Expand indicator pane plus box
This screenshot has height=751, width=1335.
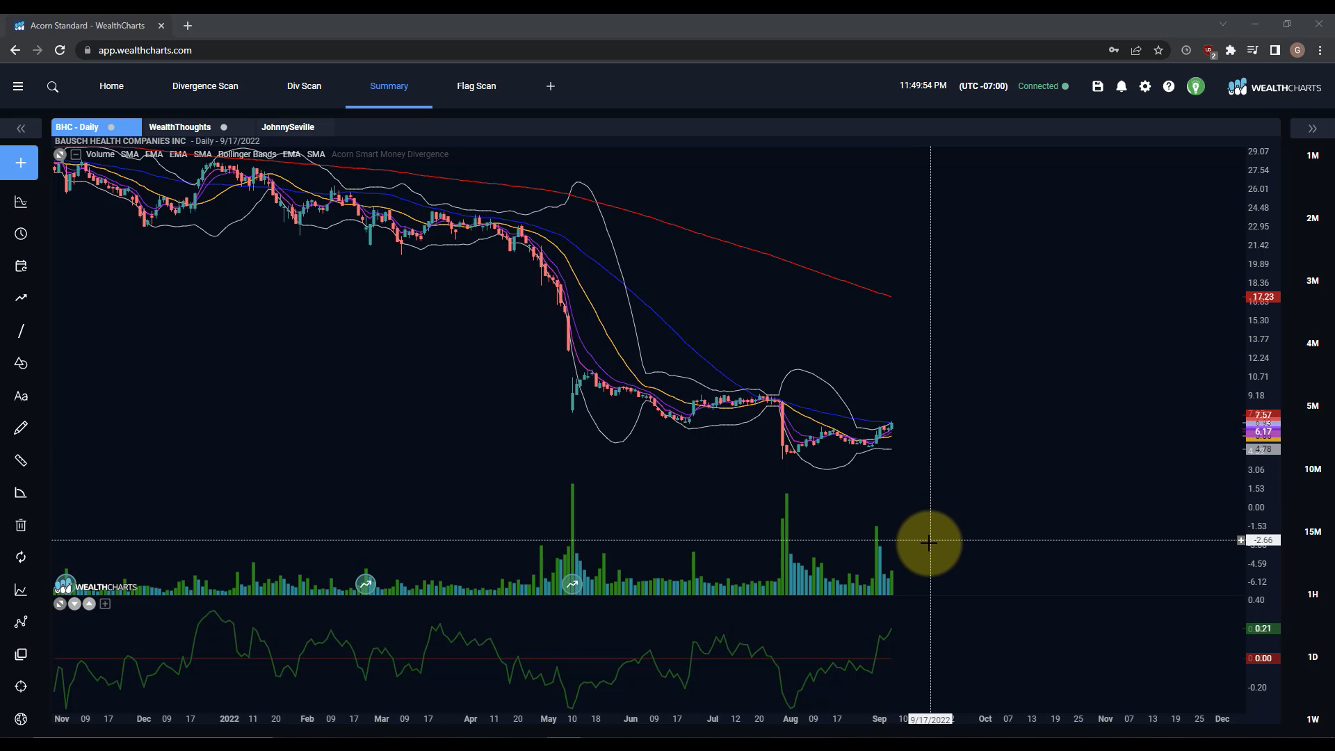(x=105, y=604)
